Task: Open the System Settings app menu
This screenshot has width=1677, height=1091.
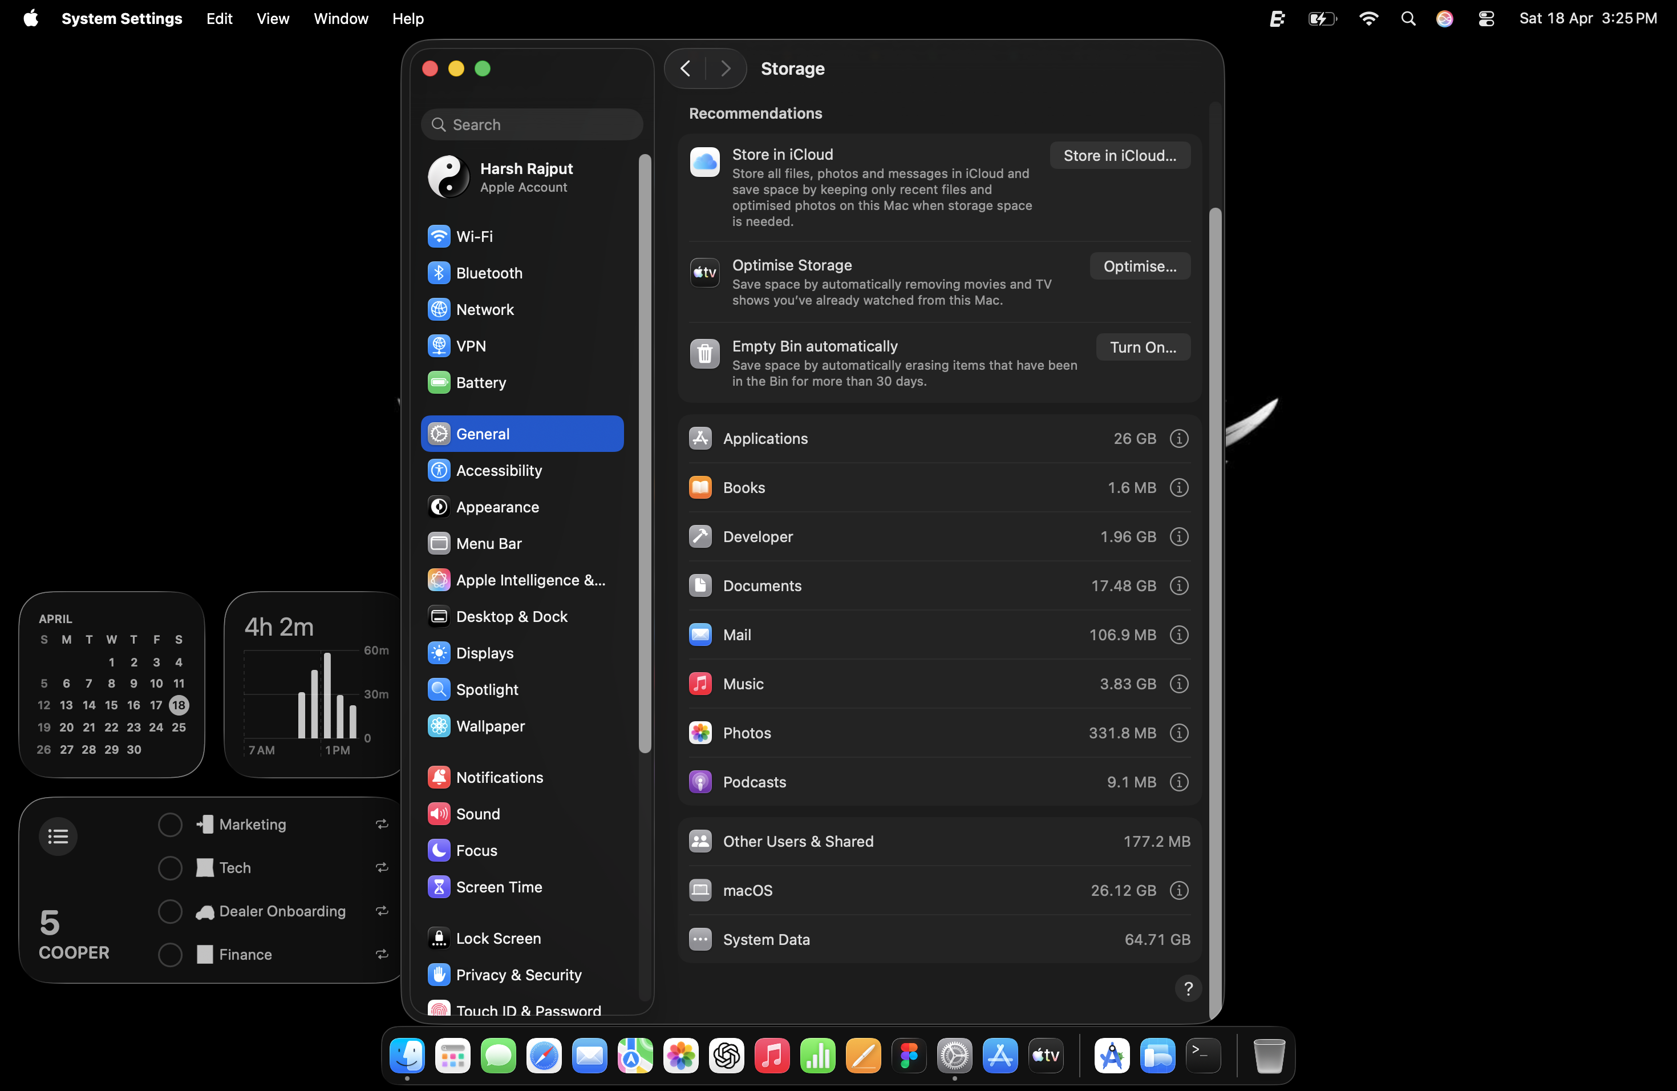Action: (x=122, y=18)
